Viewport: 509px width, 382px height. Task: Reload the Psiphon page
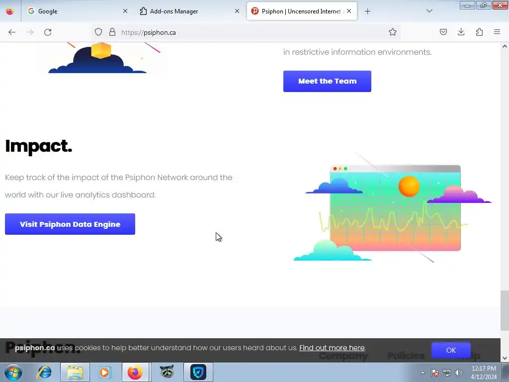coord(48,32)
